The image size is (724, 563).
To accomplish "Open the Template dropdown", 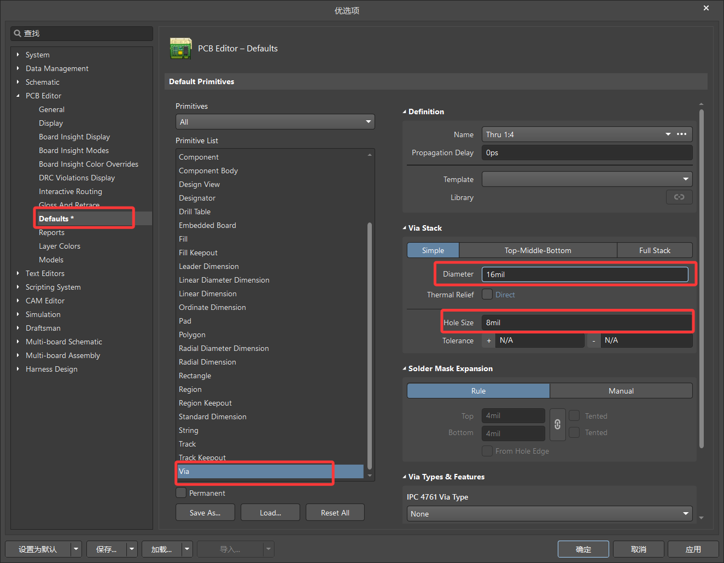I will point(587,179).
